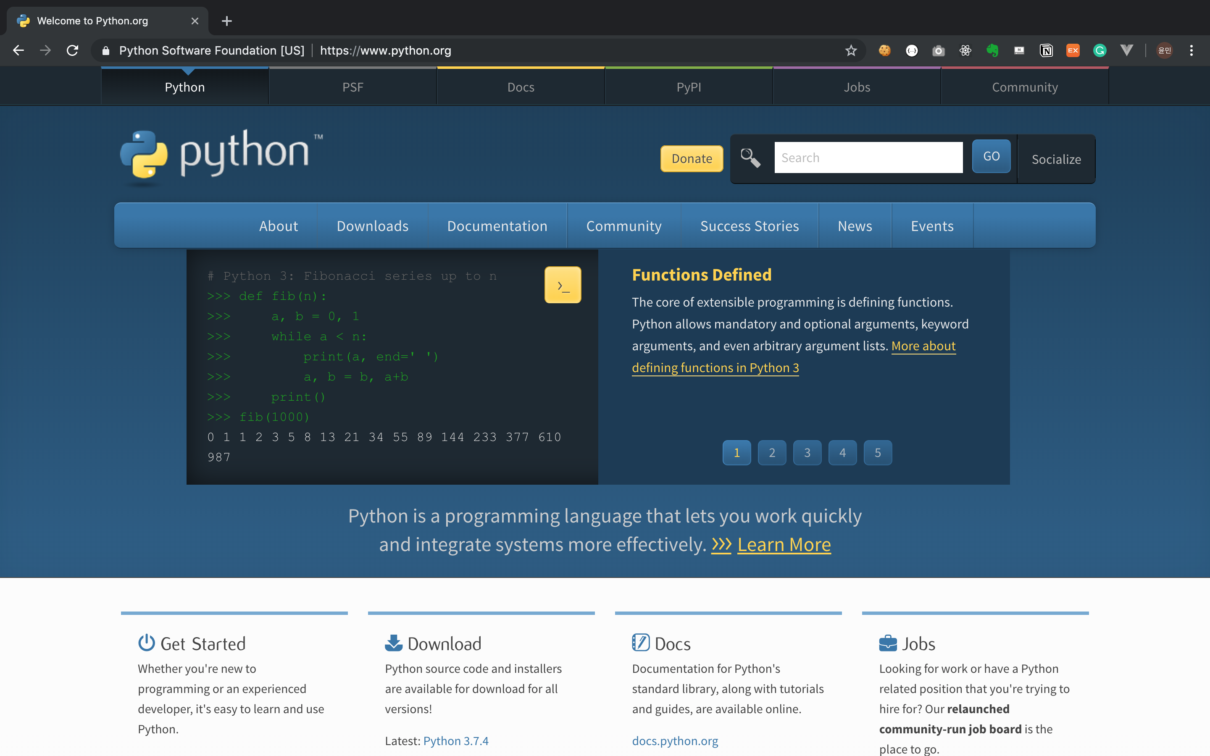The height and width of the screenshot is (756, 1210).
Task: Click inside the Search text field
Action: tap(868, 158)
